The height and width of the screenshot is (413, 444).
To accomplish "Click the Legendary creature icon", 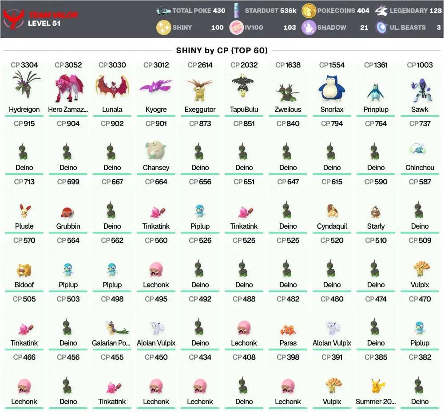I will pos(381,11).
